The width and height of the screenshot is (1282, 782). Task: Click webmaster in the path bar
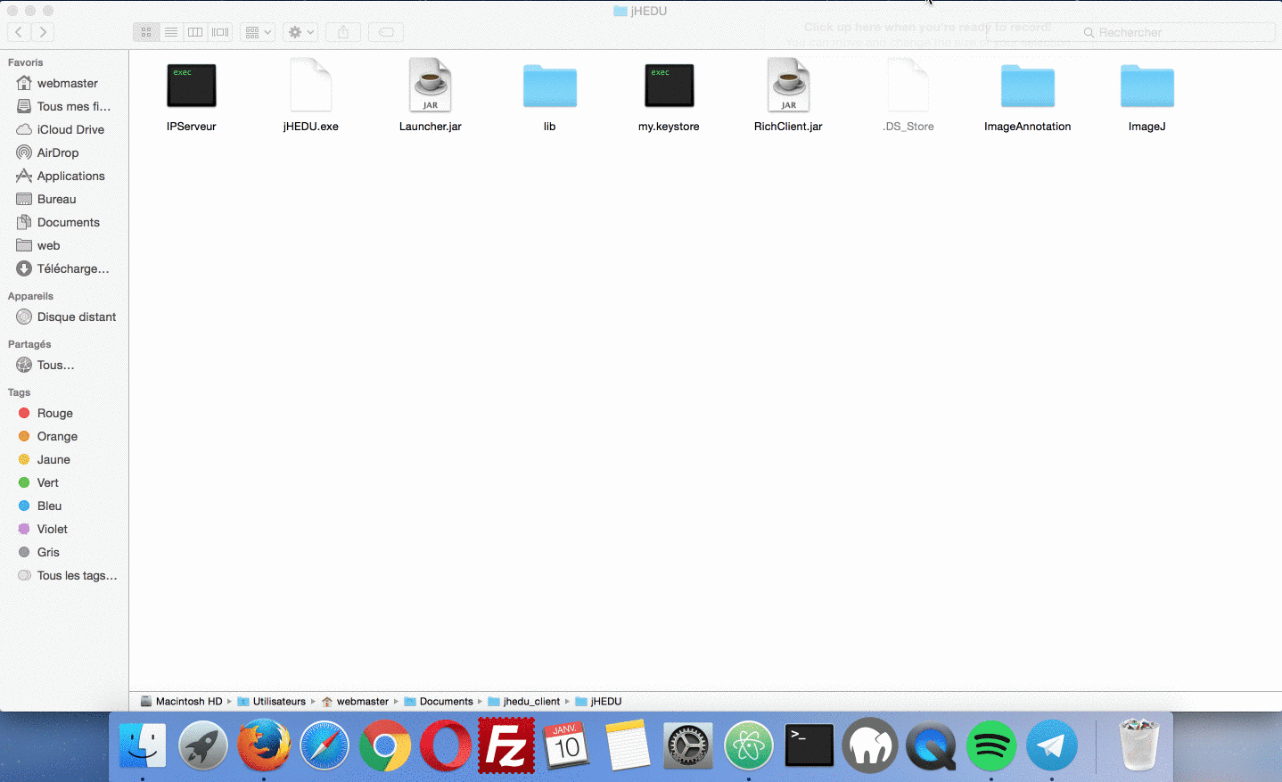click(356, 702)
